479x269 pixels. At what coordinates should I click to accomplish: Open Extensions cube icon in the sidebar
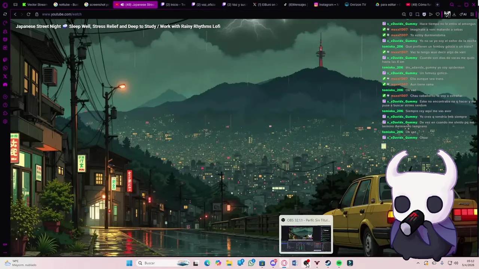pyautogui.click(x=5, y=113)
